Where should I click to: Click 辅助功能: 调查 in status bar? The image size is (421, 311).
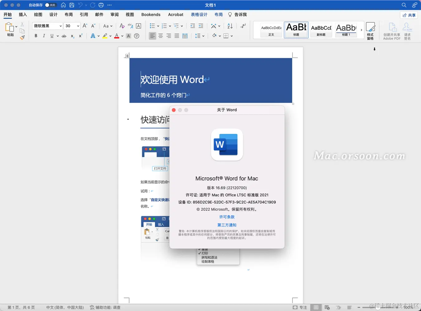tap(105, 307)
